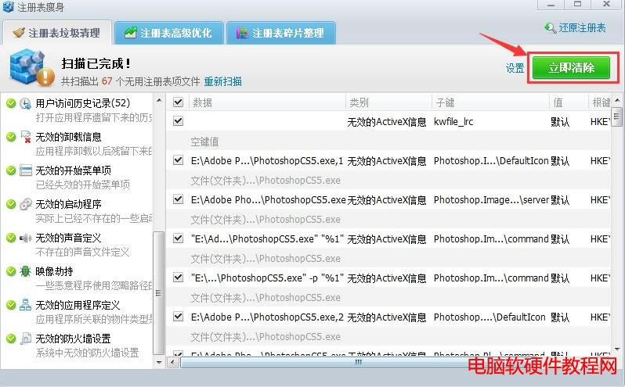Click the 注册表瘦身 title bar app icon

[x=8, y=7]
